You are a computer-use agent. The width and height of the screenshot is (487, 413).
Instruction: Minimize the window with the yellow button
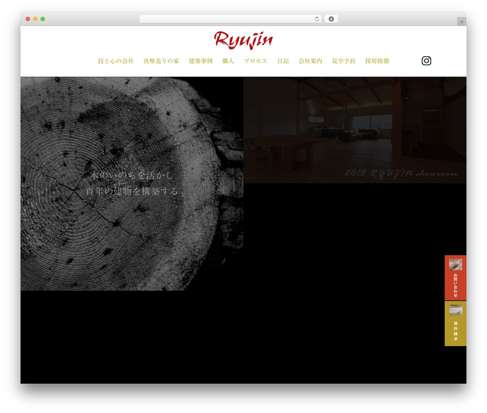click(x=35, y=19)
